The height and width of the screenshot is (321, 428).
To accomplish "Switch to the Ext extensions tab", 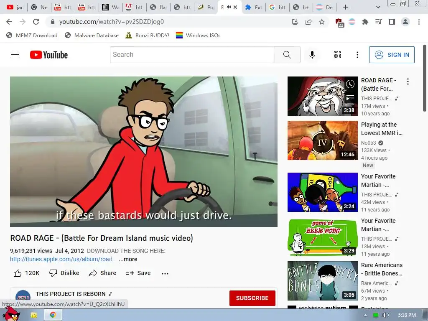I will (x=254, y=8).
